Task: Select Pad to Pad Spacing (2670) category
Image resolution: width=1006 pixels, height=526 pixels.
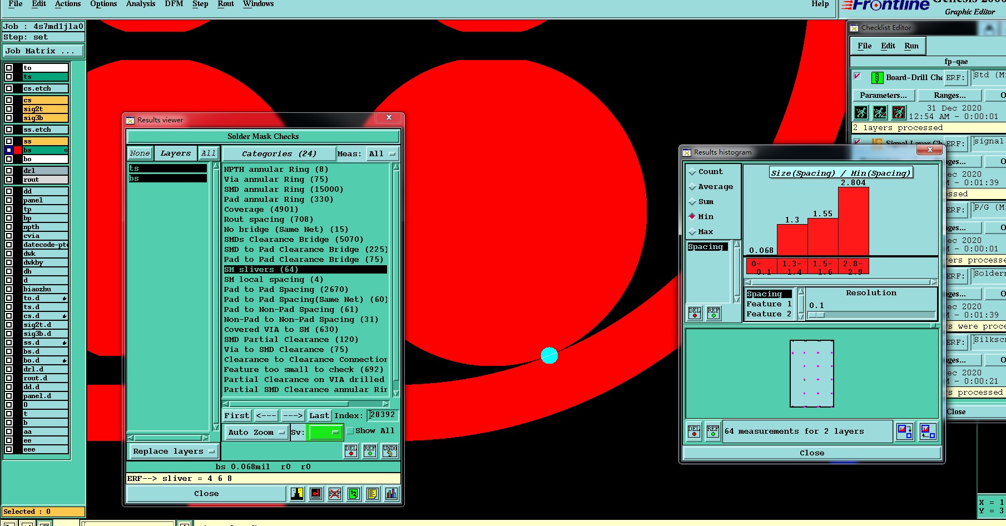Action: [305, 290]
